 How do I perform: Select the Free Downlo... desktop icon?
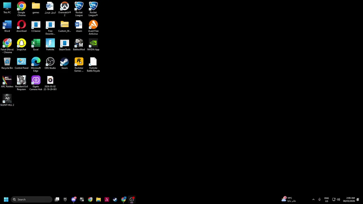click(x=50, y=28)
